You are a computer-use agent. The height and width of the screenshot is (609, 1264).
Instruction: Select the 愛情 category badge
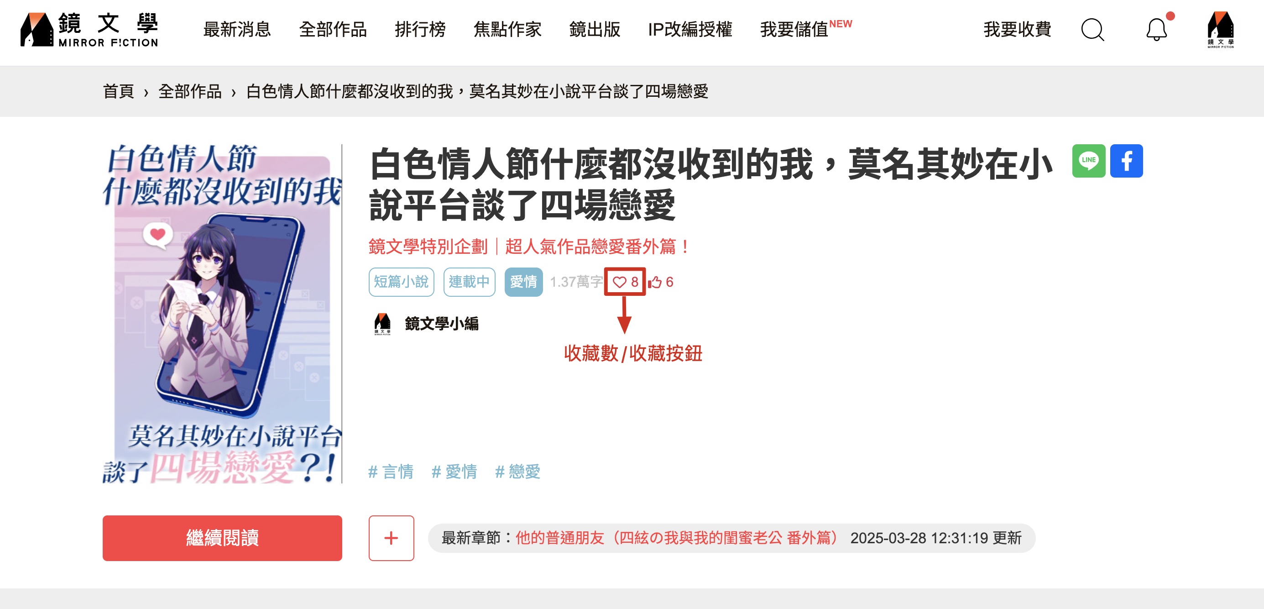coord(523,282)
